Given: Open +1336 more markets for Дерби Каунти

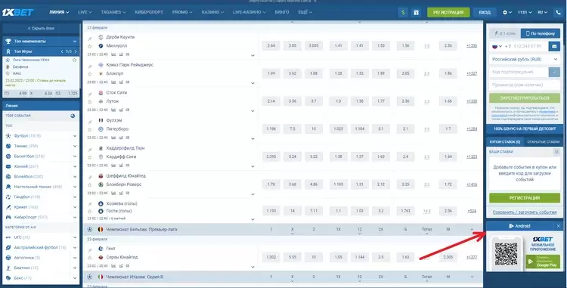Looking at the screenshot, I should [x=472, y=46].
